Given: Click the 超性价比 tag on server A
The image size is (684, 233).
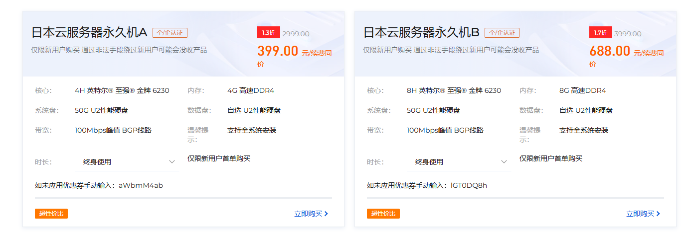Looking at the screenshot, I should (51, 214).
